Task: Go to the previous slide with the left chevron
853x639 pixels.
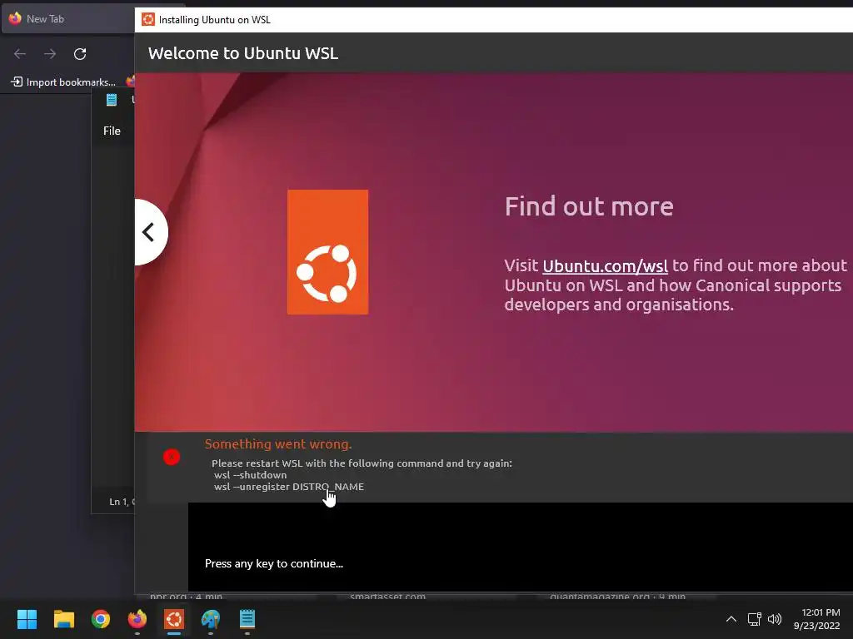Action: [150, 232]
